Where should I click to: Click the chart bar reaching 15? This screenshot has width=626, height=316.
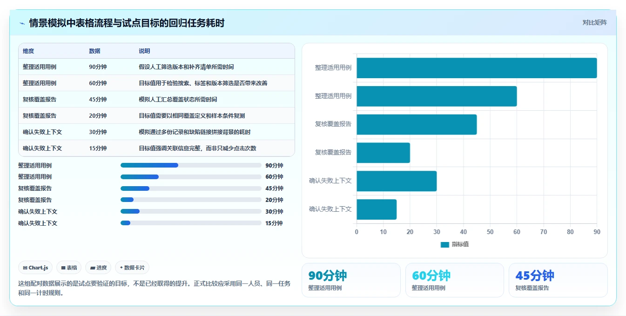pos(377,209)
